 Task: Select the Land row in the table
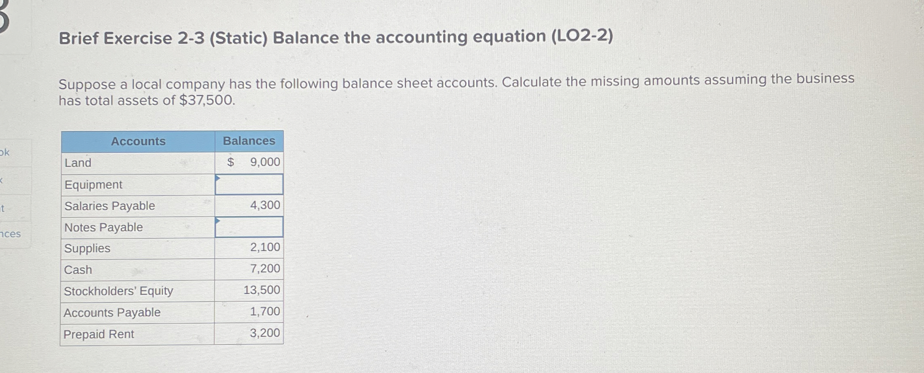click(139, 163)
